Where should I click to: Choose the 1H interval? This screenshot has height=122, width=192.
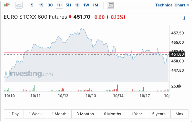pos(59,5)
